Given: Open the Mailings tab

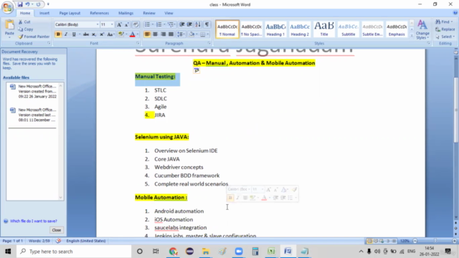Looking at the screenshot, I should tap(126, 13).
